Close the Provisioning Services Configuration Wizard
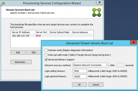Screen dimensions: 138x91 [100, 2]
